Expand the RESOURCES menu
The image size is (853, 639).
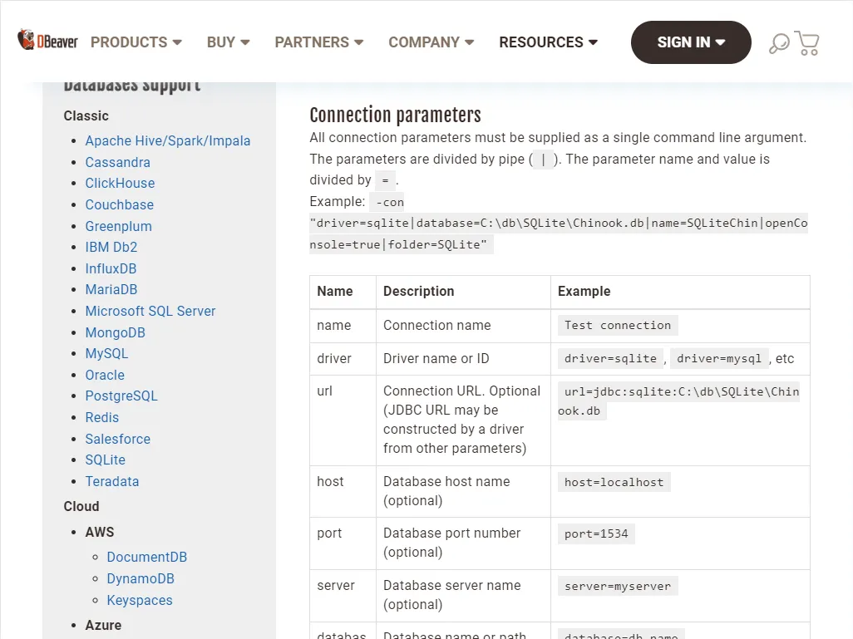[x=549, y=42]
